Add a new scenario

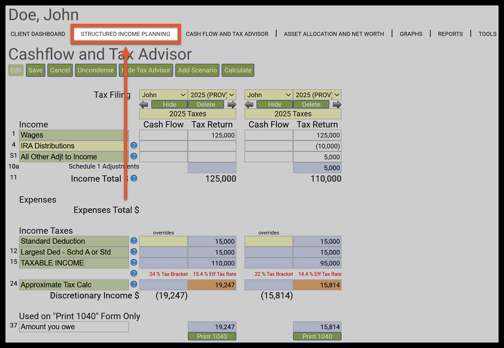tap(197, 70)
